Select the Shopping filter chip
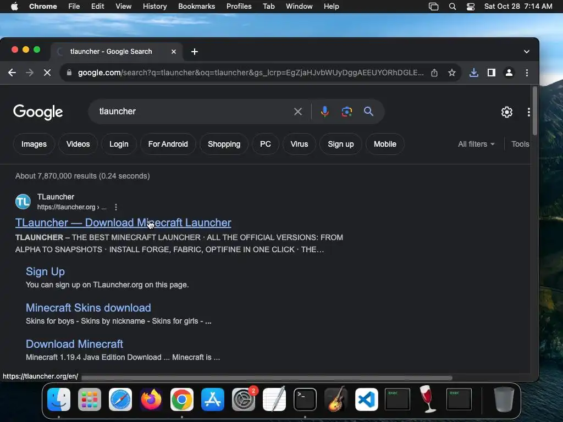 point(224,145)
